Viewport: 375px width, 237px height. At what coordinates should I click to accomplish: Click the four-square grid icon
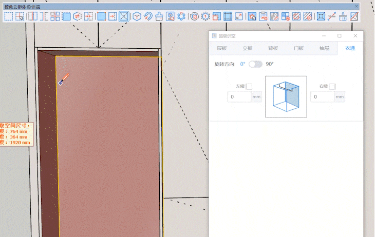pos(55,16)
